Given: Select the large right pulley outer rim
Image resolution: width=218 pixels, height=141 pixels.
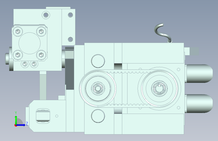Looking at the screenshot, I should [x=159, y=88].
